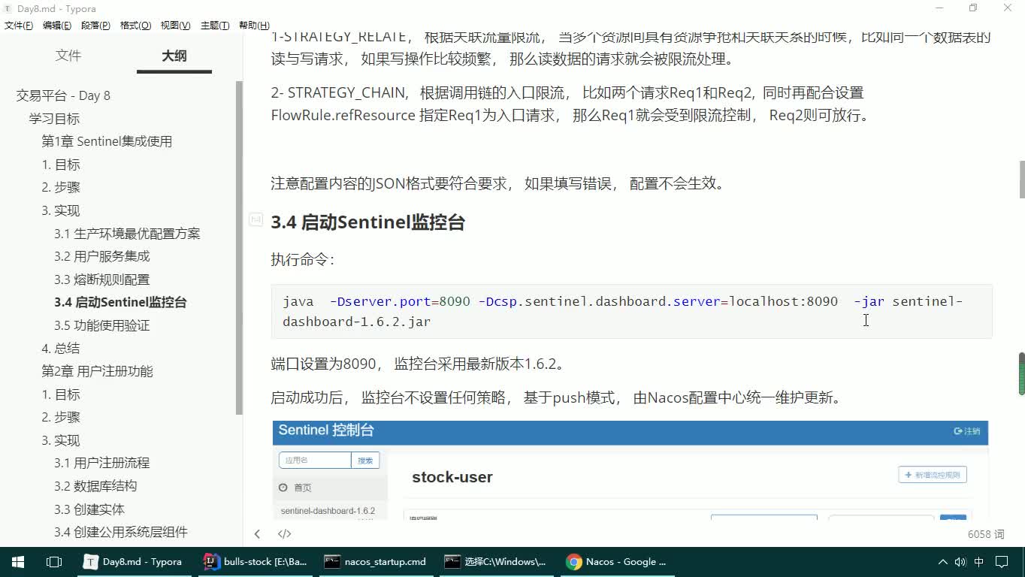The image size is (1025, 577).
Task: Switch to the 大纲 sidebar tab
Action: [174, 56]
